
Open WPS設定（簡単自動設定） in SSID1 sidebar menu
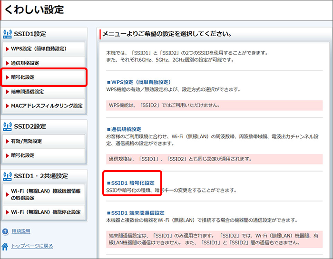tap(44, 49)
